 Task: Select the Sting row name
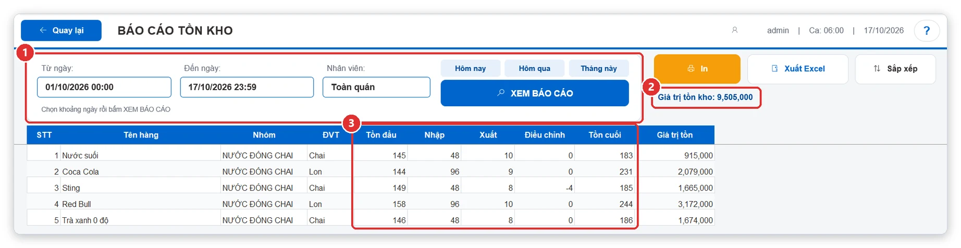click(71, 188)
